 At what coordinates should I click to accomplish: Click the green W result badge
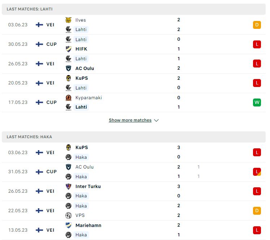point(257,102)
